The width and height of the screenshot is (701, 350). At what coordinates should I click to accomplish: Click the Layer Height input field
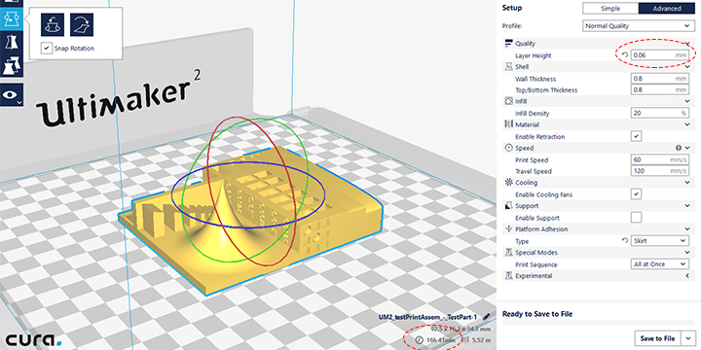(659, 55)
